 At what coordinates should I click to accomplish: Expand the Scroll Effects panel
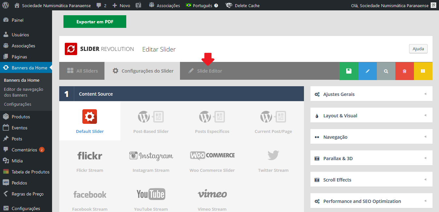[x=371, y=180]
